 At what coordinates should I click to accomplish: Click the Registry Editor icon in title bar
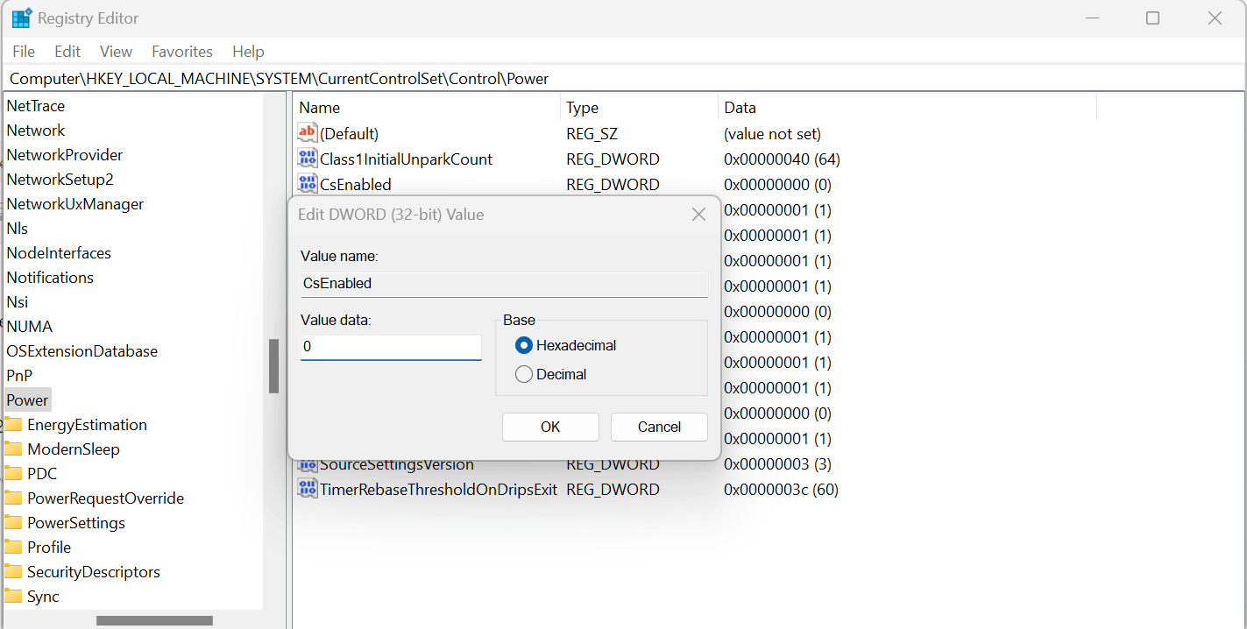click(21, 17)
